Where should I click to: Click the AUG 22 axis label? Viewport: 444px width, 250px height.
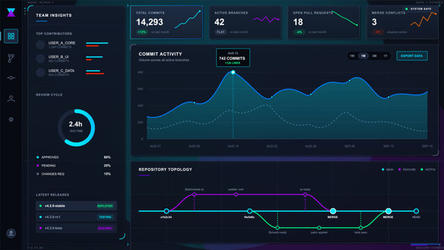(x=272, y=146)
